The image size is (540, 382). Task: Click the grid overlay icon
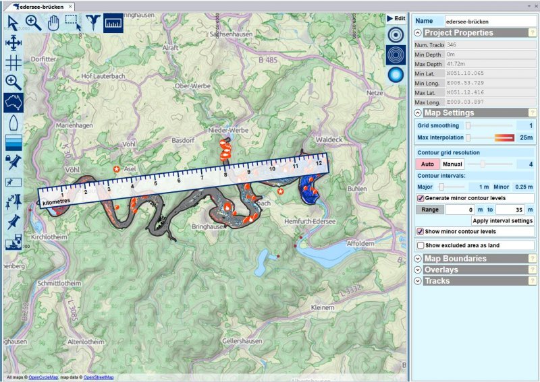point(13,63)
